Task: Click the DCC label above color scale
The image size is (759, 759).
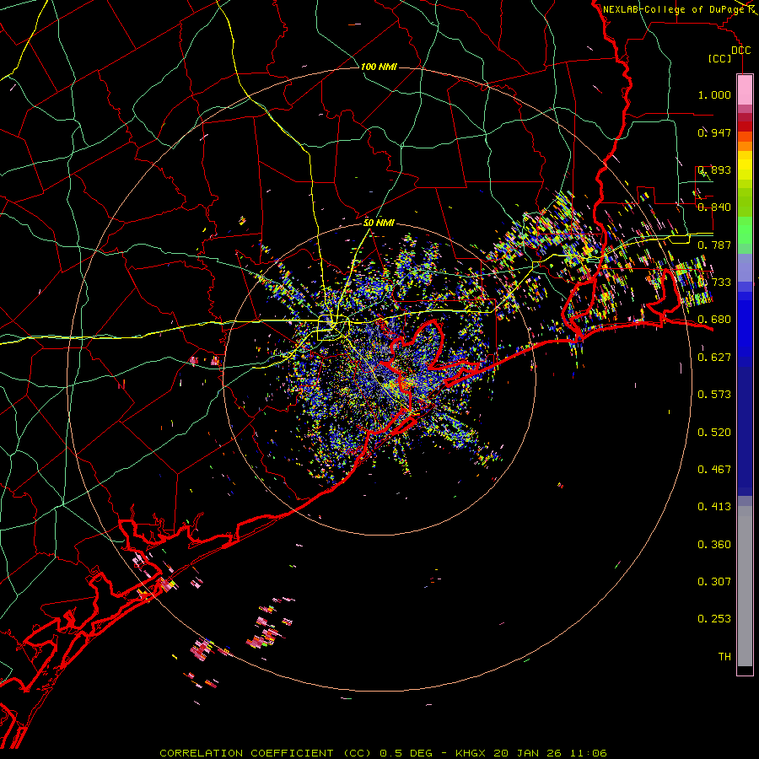Action: coord(740,51)
